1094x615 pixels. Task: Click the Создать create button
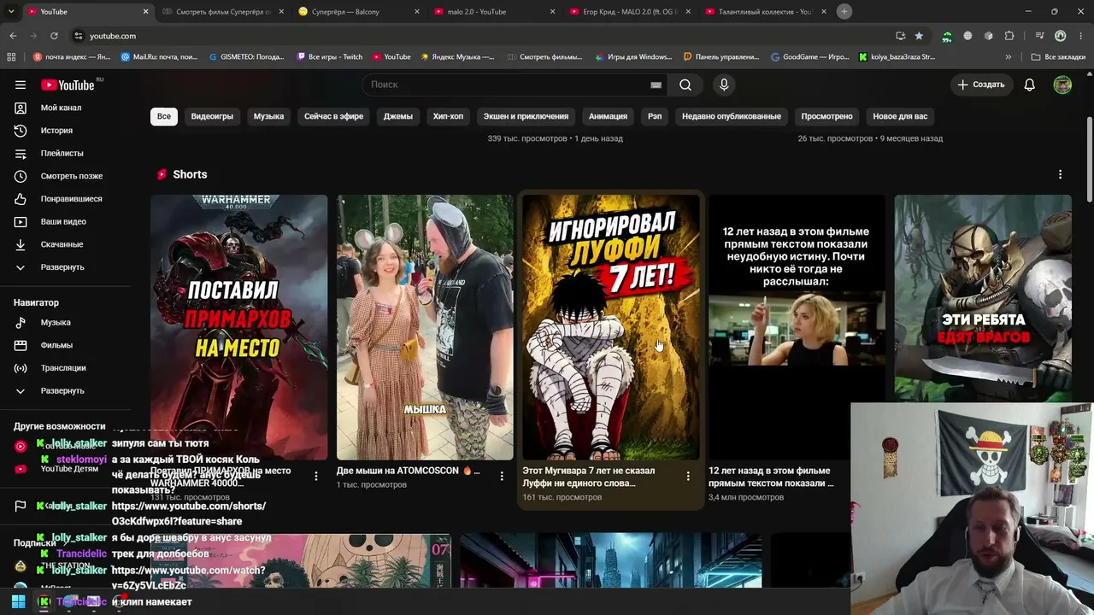click(x=980, y=85)
